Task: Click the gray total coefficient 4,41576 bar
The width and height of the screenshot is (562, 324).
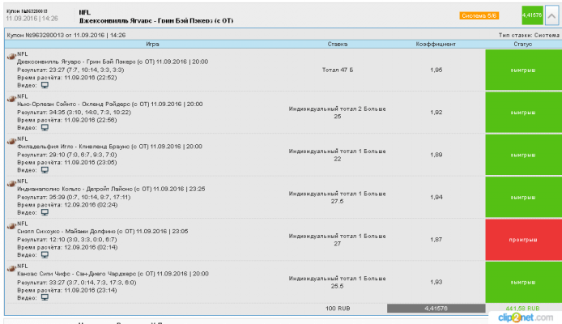Action: [x=436, y=308]
